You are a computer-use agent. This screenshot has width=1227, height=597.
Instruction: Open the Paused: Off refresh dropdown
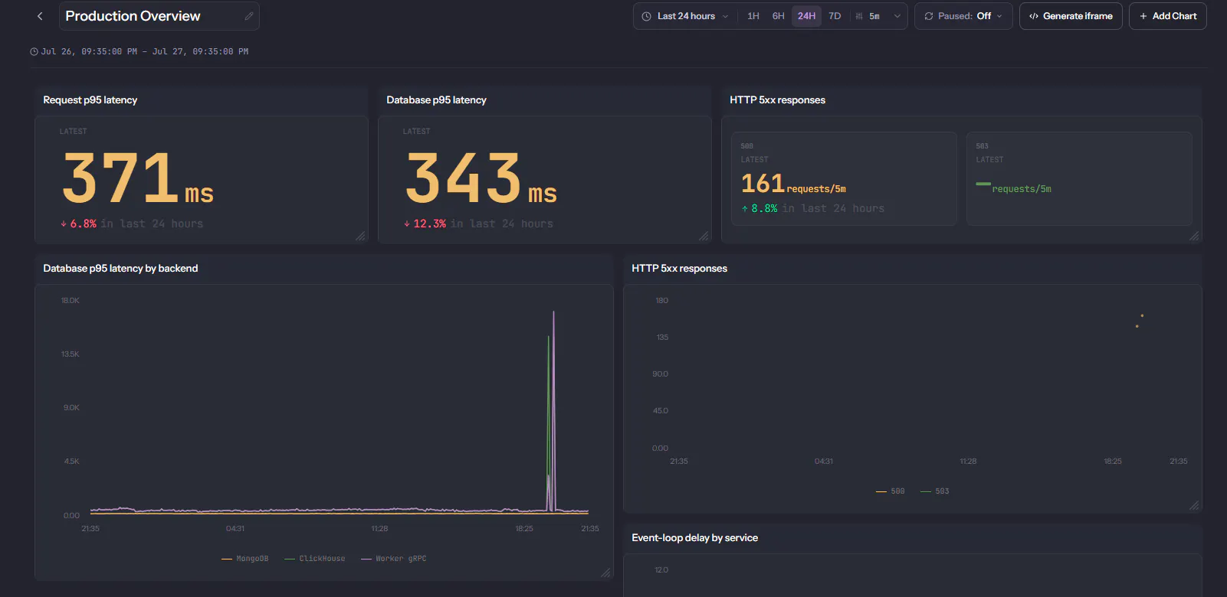[963, 16]
